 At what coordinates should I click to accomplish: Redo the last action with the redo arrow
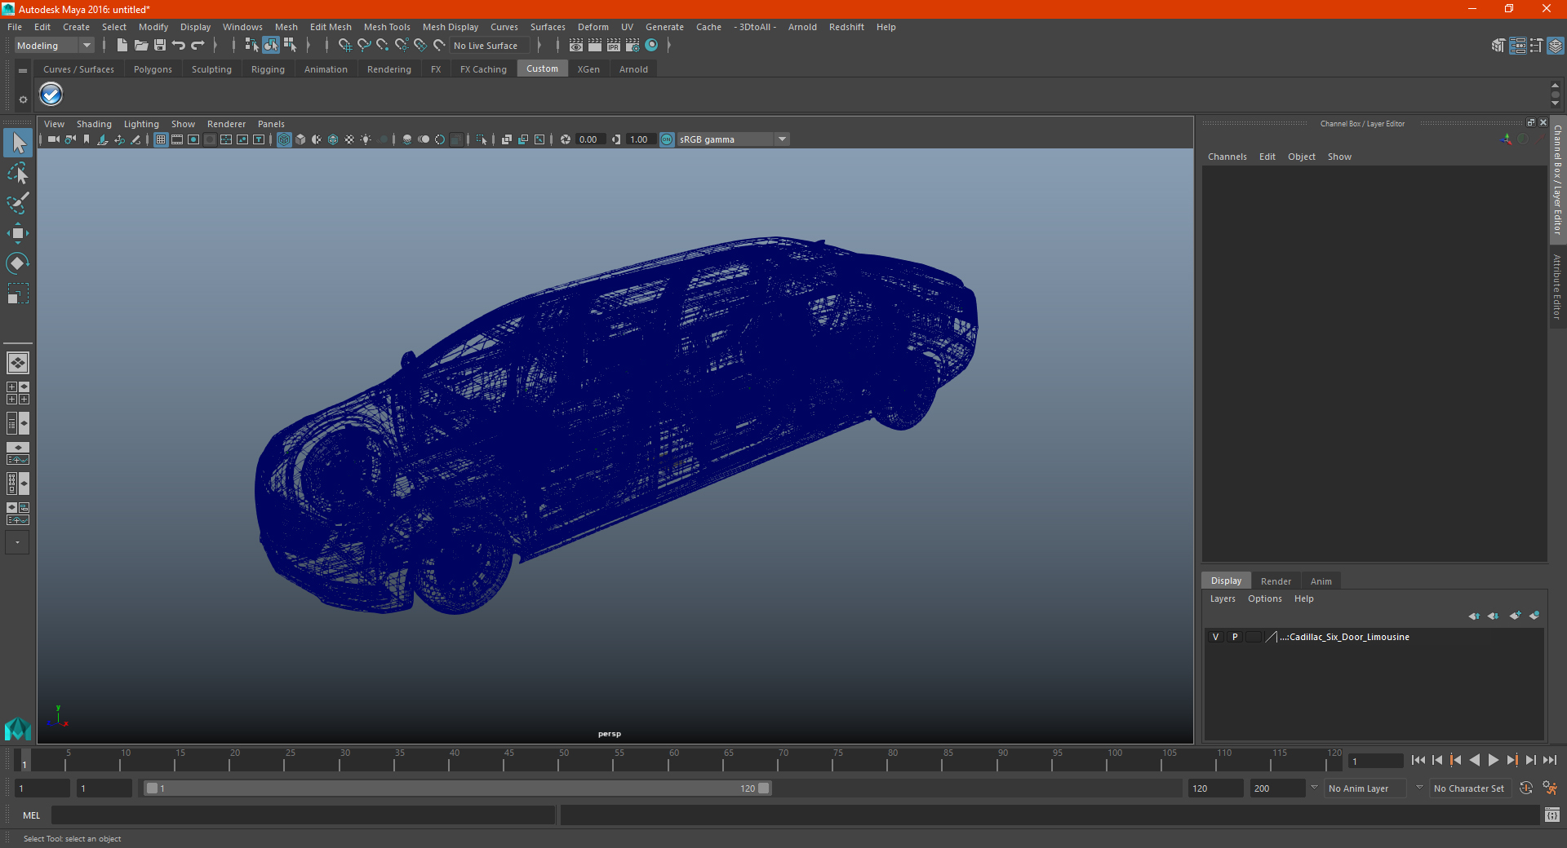pyautogui.click(x=198, y=46)
